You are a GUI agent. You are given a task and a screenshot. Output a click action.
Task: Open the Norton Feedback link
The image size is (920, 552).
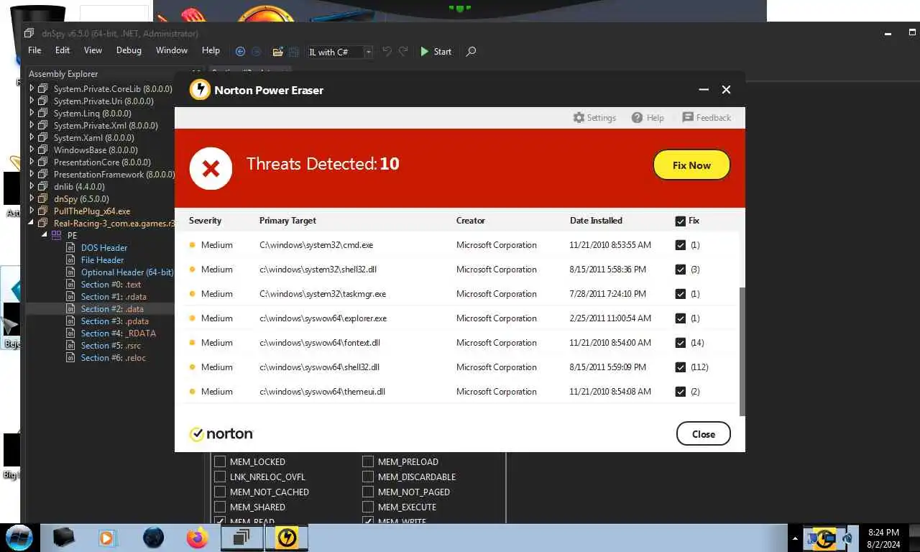click(707, 118)
